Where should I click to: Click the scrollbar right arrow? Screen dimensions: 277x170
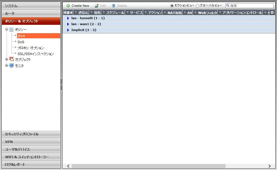coord(269,166)
